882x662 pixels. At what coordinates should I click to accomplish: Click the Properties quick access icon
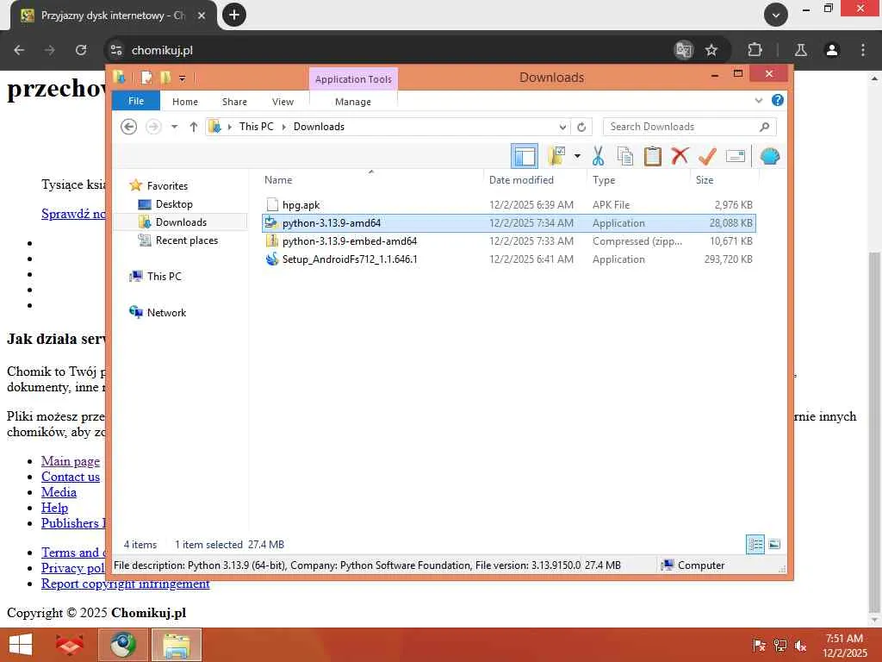(146, 78)
